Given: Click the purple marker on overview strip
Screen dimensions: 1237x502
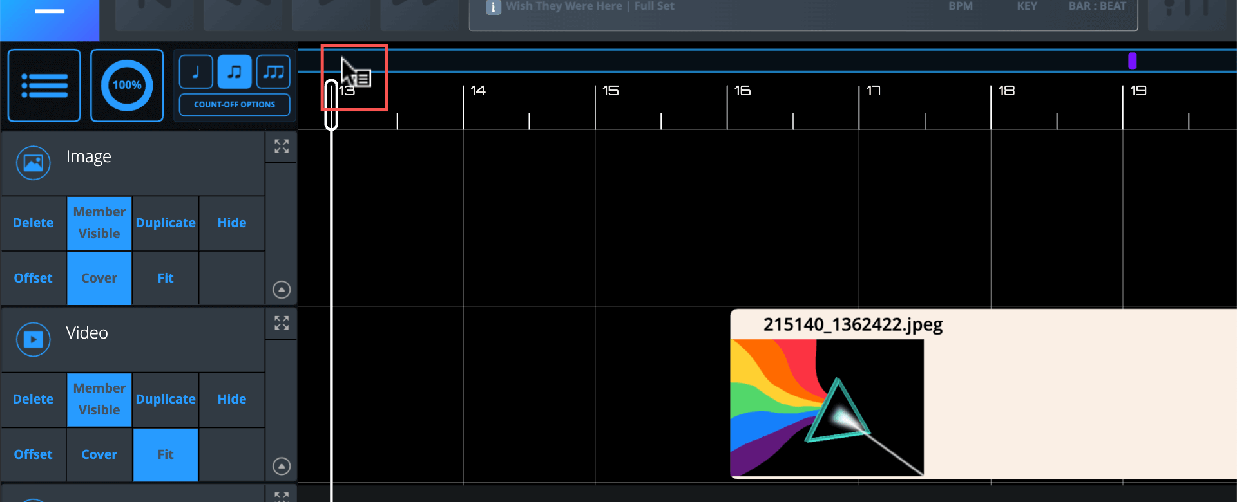Looking at the screenshot, I should coord(1133,60).
